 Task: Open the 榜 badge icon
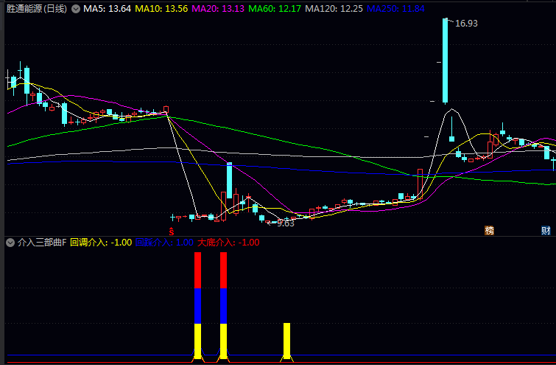click(x=489, y=231)
